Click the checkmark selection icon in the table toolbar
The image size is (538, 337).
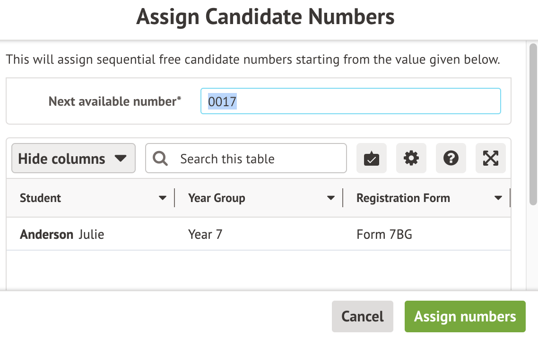pyautogui.click(x=372, y=159)
